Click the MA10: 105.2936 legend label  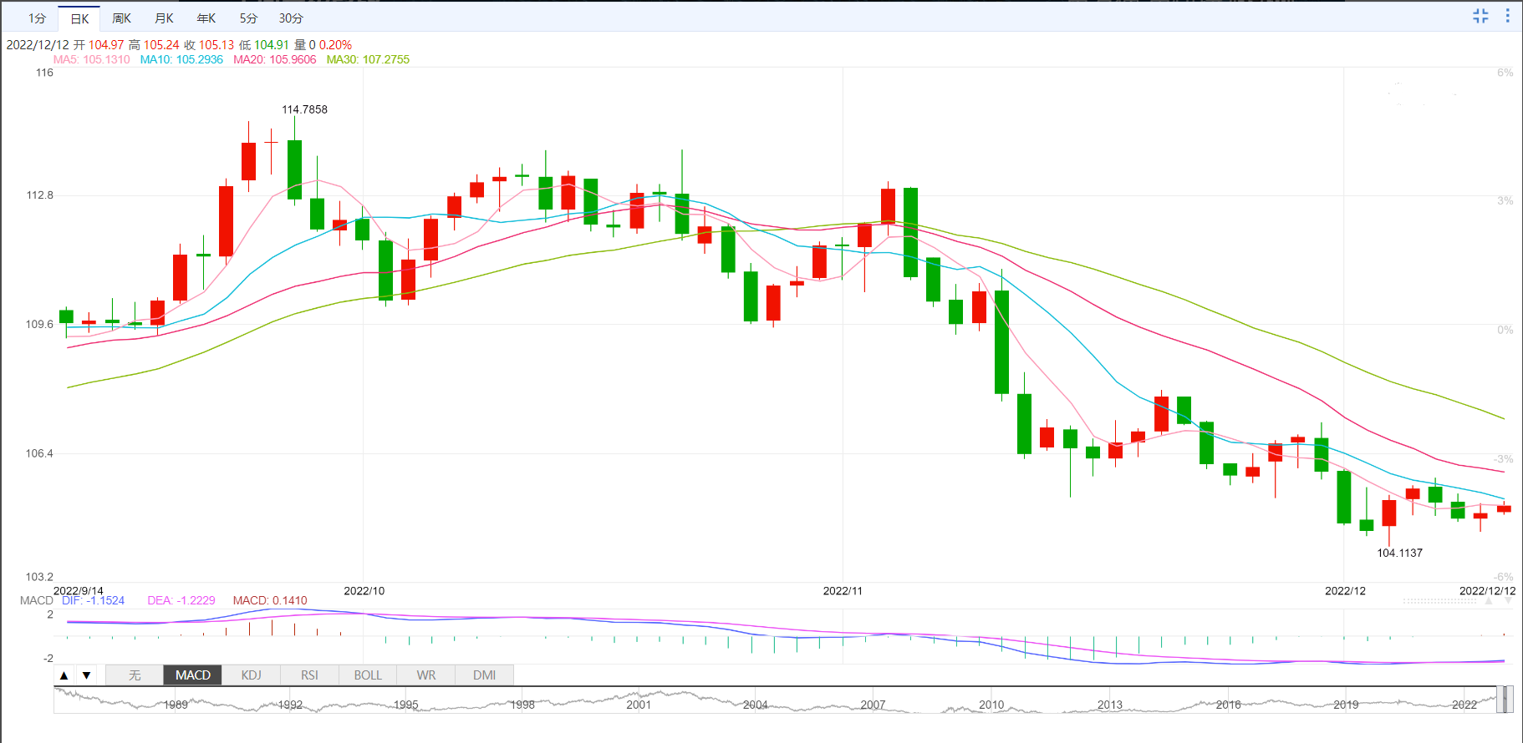point(181,59)
